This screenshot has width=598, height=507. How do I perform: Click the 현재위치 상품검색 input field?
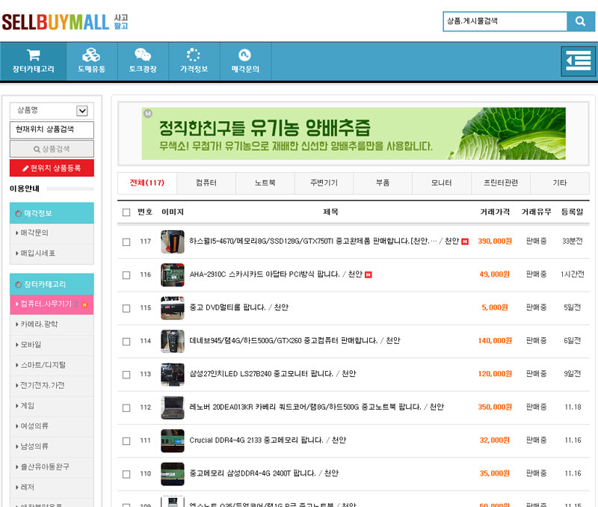click(x=52, y=129)
